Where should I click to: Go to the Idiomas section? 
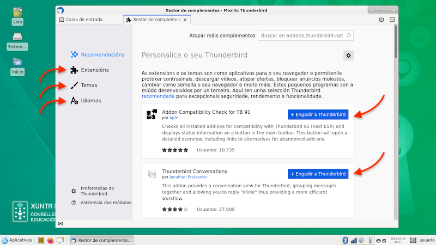(90, 101)
